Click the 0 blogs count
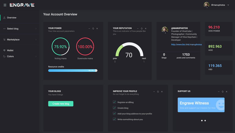Screen dimensions: 235x133 click(x=164, y=54)
